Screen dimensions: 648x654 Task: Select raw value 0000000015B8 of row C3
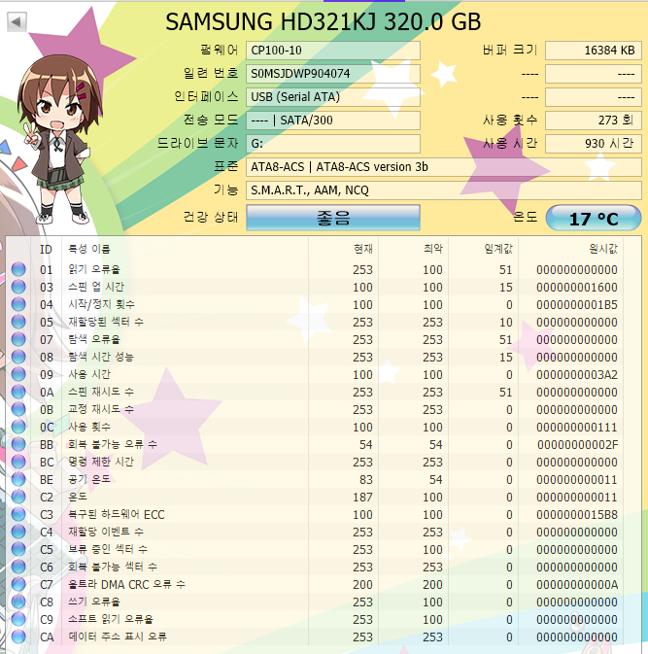pos(577,515)
